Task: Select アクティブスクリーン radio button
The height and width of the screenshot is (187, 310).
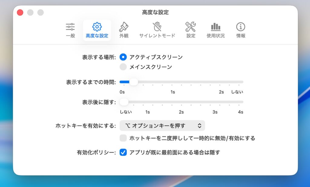Action: (123, 57)
